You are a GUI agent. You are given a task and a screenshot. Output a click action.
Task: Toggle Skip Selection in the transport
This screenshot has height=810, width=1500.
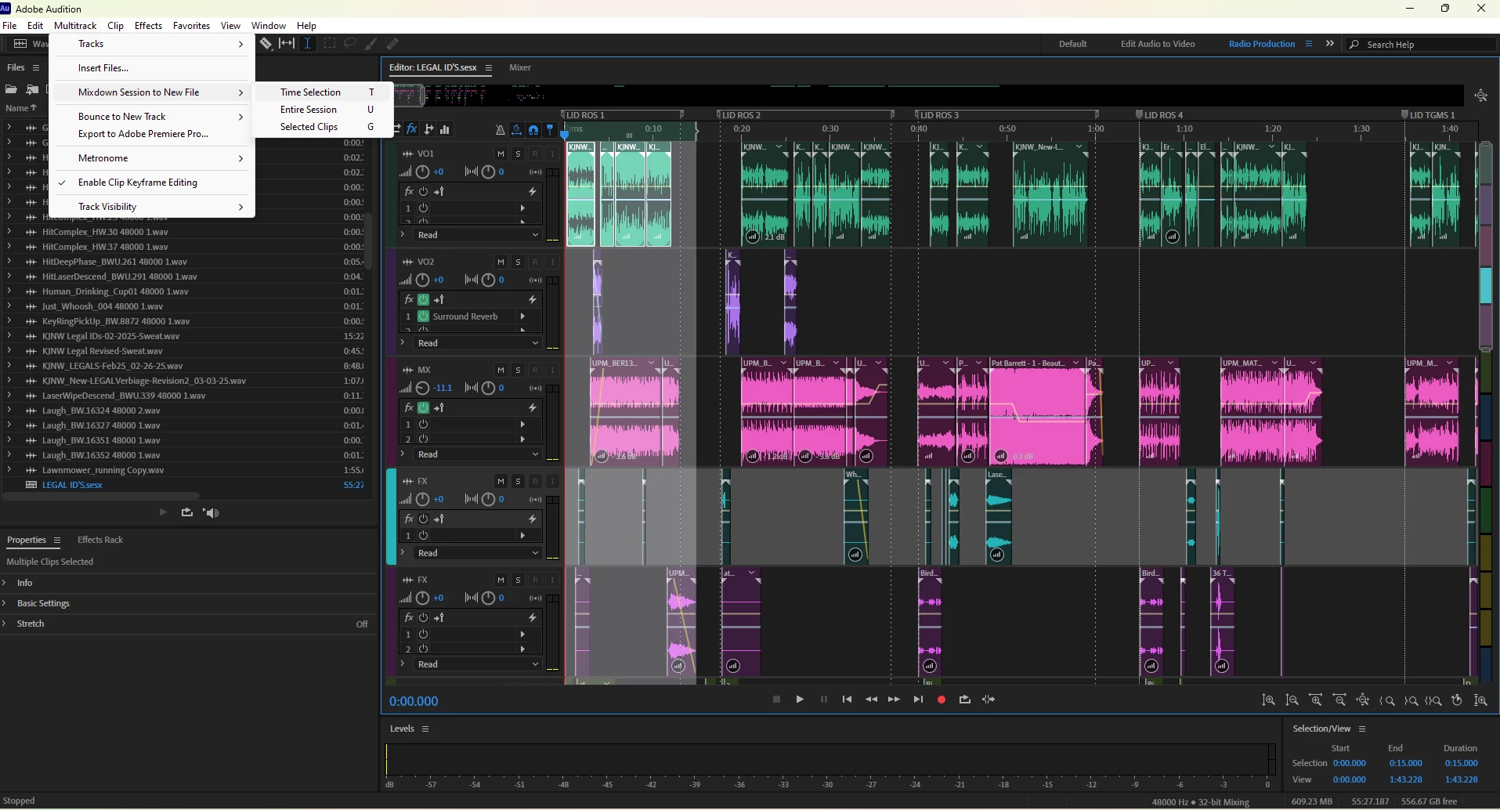click(x=989, y=700)
